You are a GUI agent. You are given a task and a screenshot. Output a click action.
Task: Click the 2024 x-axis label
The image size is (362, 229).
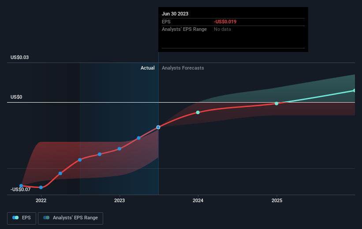point(198,200)
